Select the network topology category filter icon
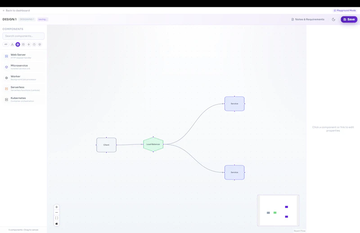 [12, 44]
